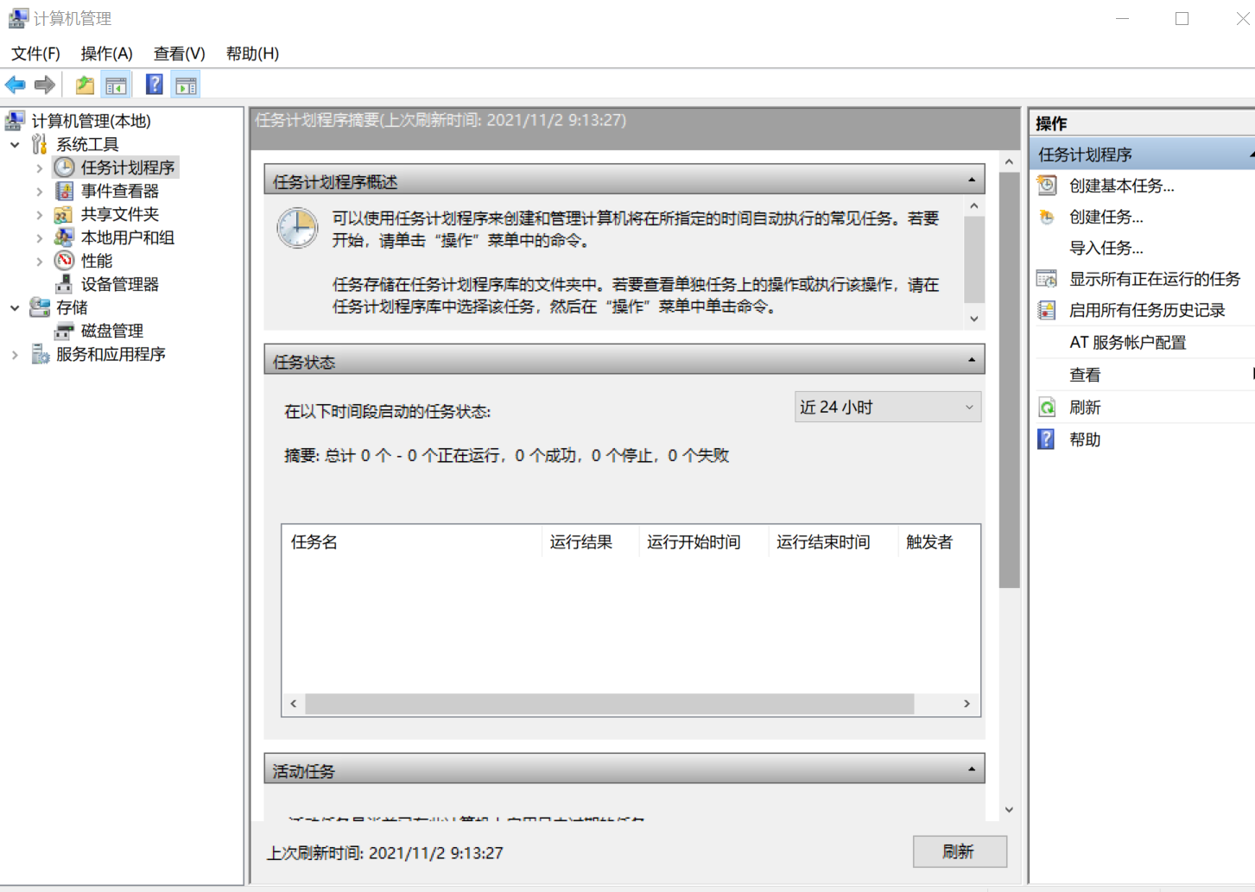Click 创建任务... action text

tap(1106, 217)
